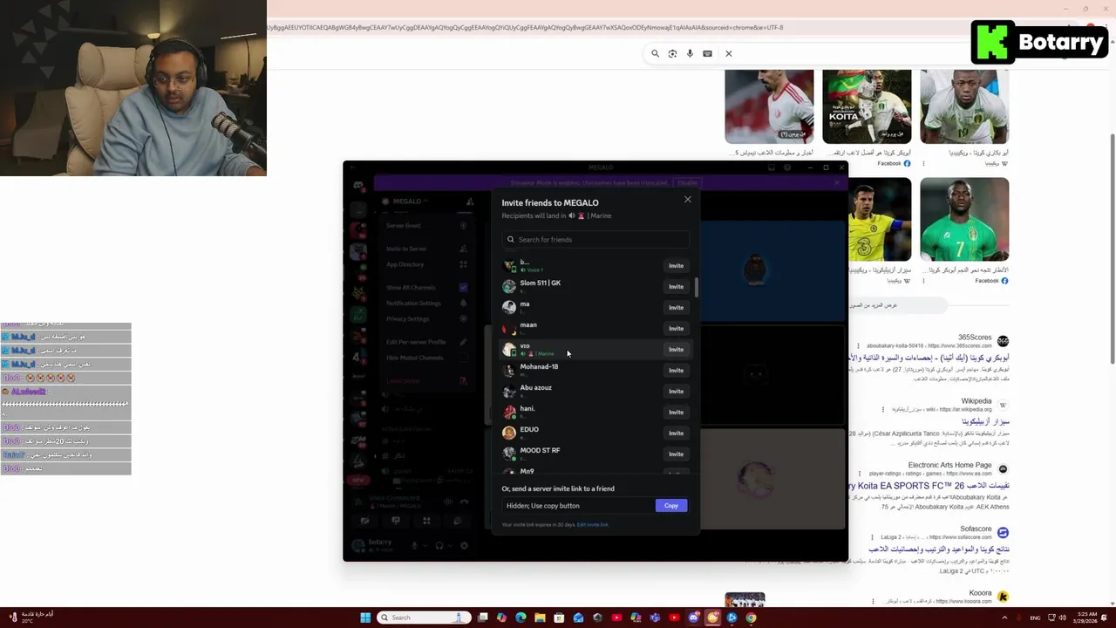Viewport: 1116px width, 628px height.
Task: Select the hidden invite link text field
Action: tap(579, 506)
